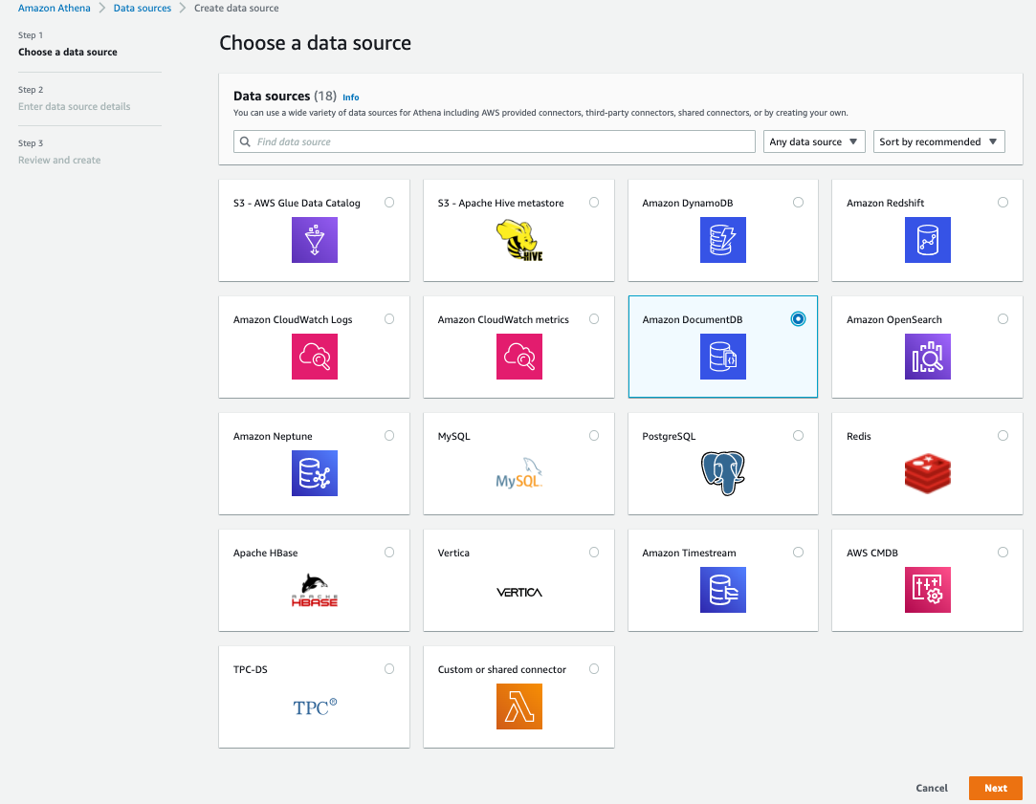Click the PostgreSQL elephant logo
1036x804 pixels.
coord(723,473)
